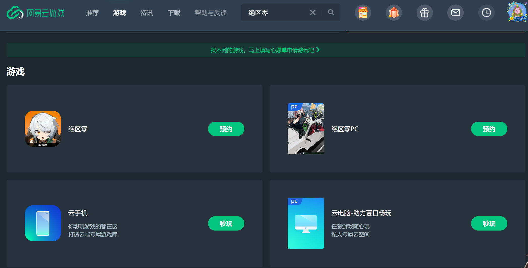Open the shop store icon

pos(363,13)
